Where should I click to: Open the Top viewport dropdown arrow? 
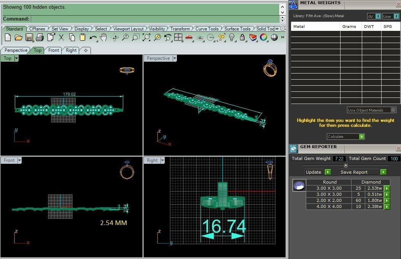16,58
